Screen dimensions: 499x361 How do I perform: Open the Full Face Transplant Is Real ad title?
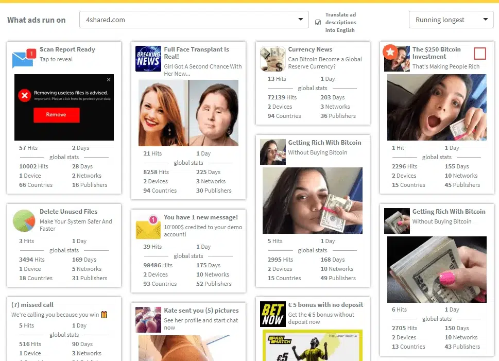pos(196,53)
